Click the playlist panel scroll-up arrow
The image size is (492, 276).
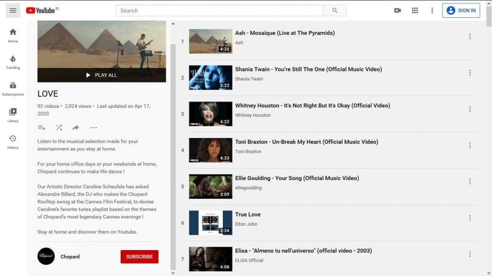[173, 24]
